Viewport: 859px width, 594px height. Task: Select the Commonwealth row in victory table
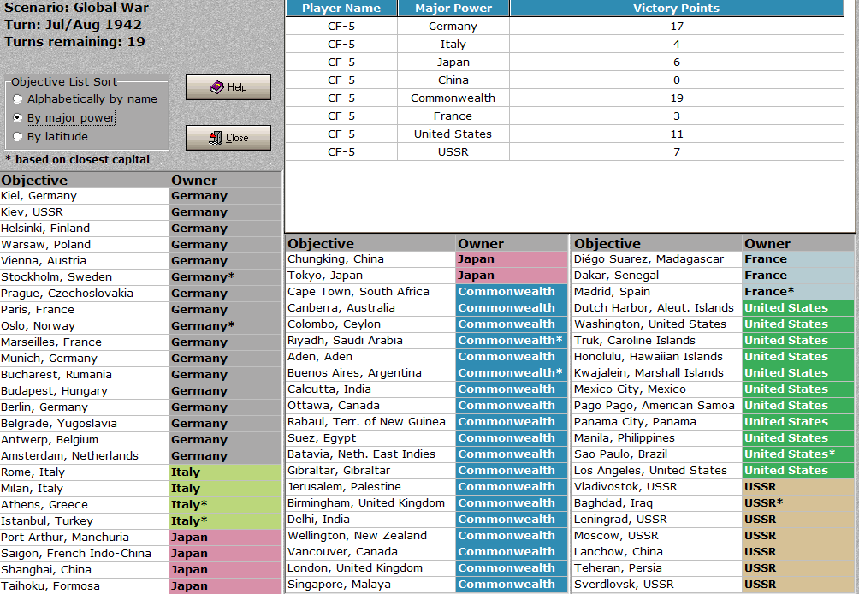coord(565,98)
